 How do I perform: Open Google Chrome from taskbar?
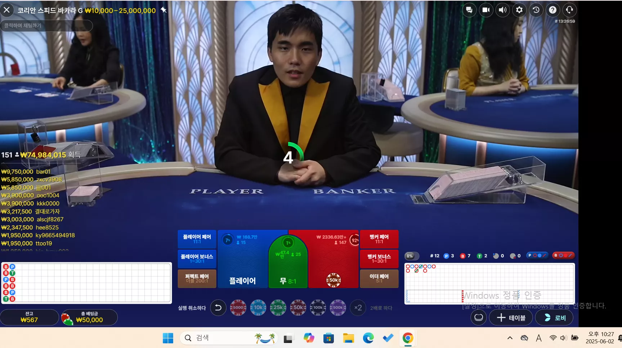point(408,338)
